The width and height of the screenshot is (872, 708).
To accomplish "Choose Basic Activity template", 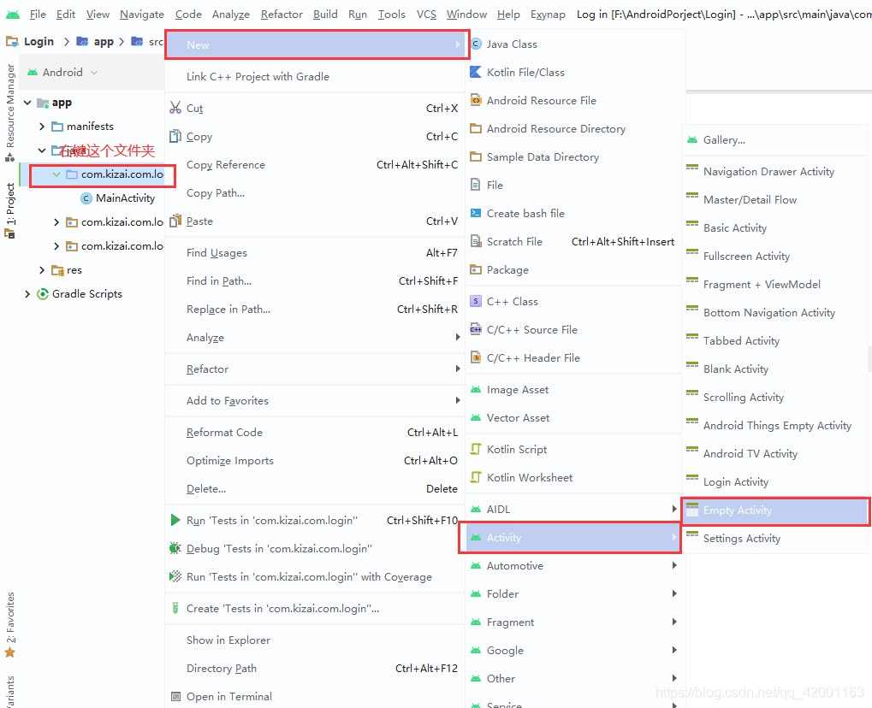I will pos(775,227).
